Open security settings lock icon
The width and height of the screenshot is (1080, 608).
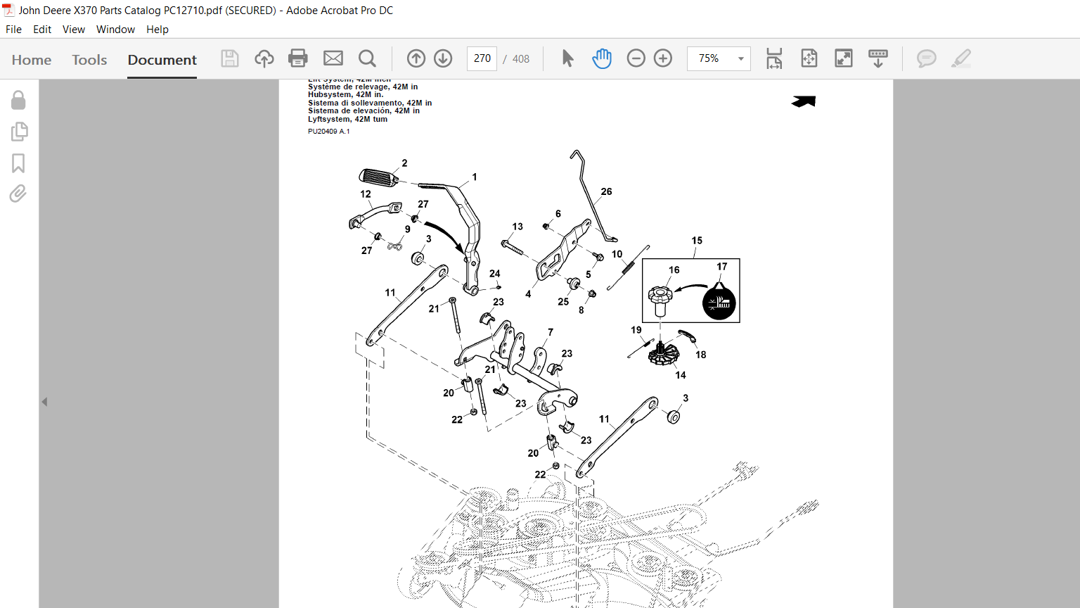(18, 100)
